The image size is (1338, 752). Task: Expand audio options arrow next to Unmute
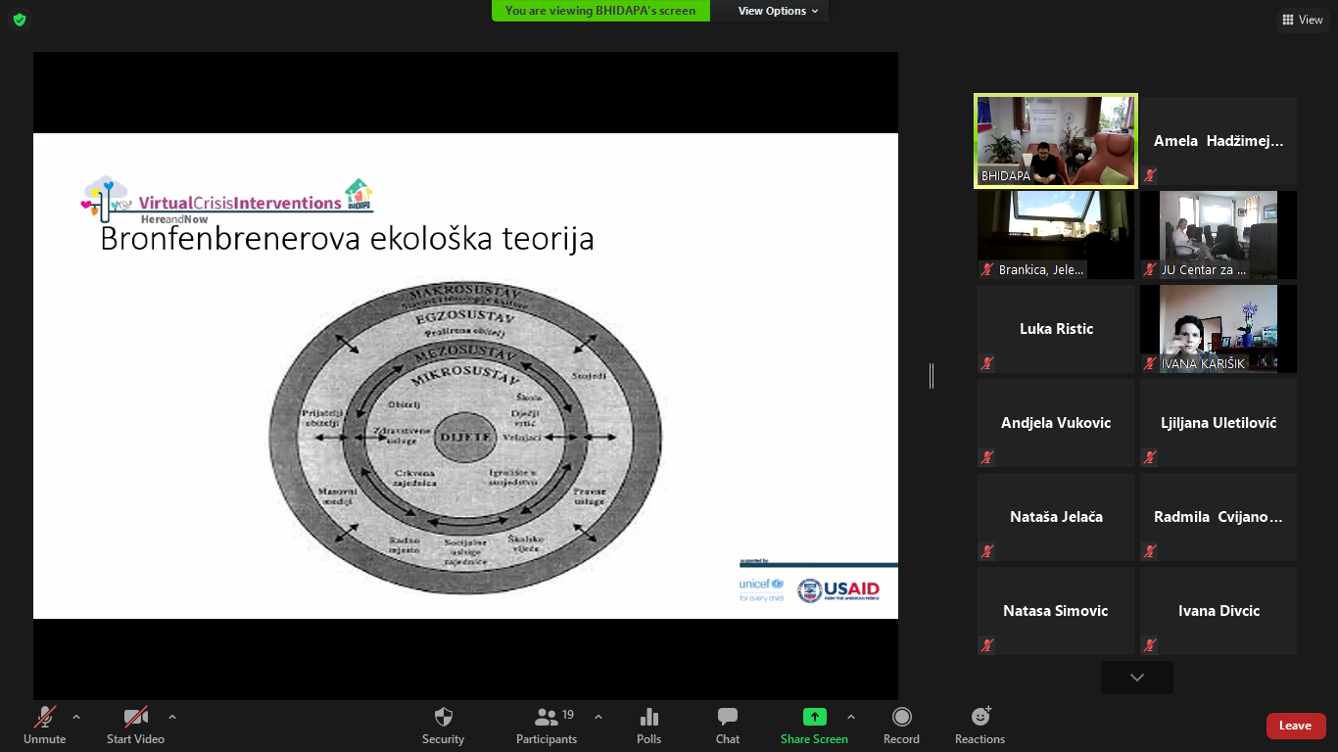[76, 717]
